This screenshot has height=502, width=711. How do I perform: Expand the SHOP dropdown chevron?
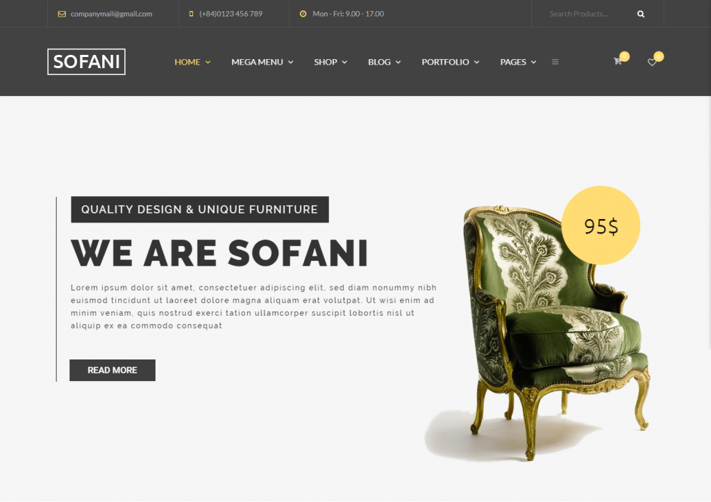point(344,62)
